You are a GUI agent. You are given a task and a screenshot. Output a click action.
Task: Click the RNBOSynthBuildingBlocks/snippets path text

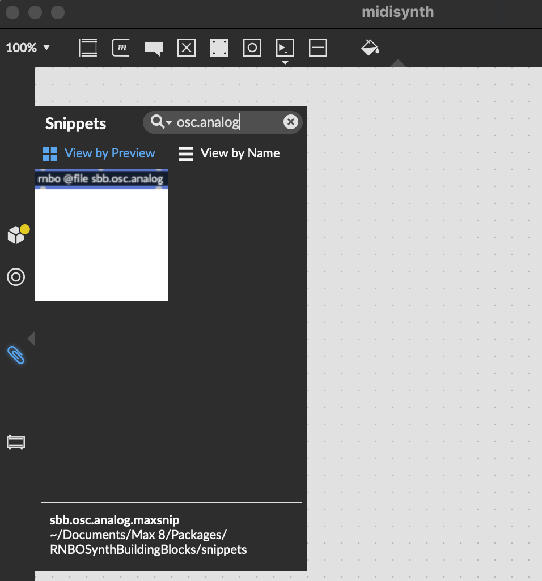149,549
